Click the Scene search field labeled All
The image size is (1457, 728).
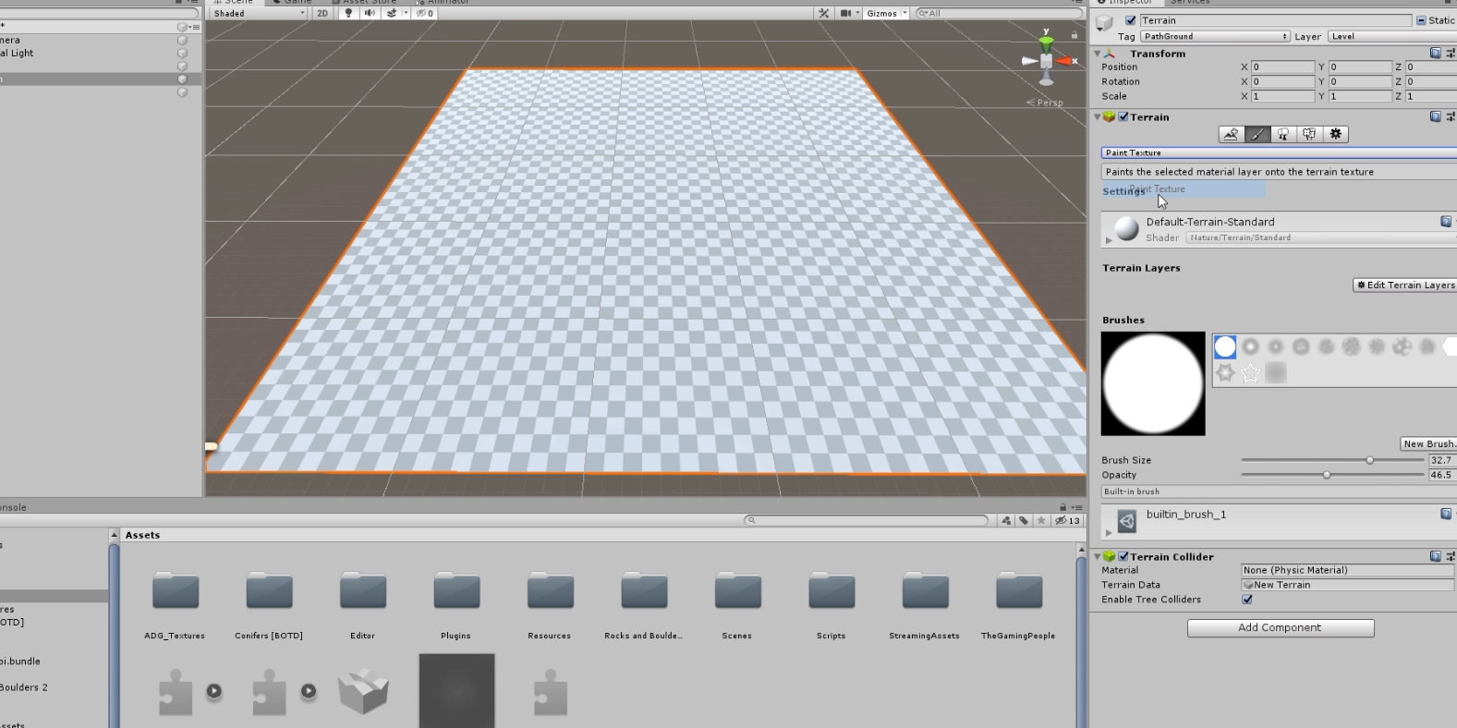(998, 13)
